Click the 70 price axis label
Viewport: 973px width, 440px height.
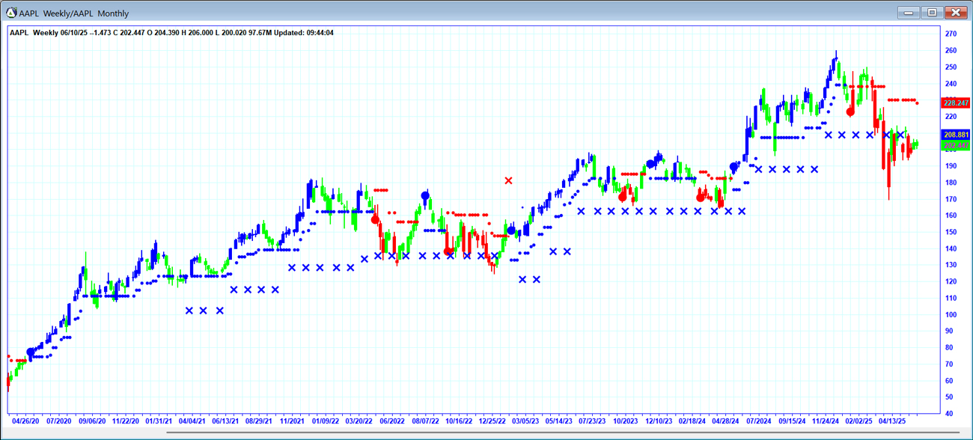[x=950, y=364]
